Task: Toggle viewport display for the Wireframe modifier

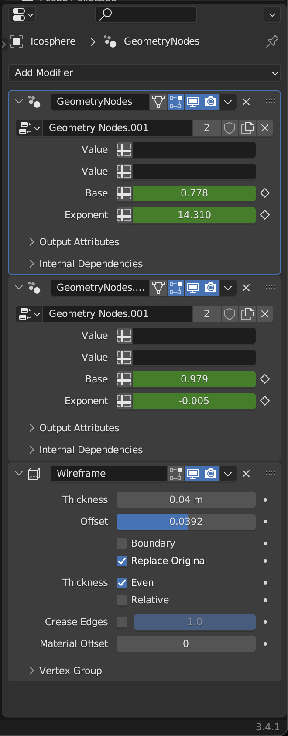Action: tap(193, 474)
